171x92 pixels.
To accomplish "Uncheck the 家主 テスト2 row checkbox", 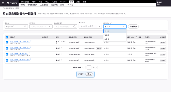I will click(7, 48).
